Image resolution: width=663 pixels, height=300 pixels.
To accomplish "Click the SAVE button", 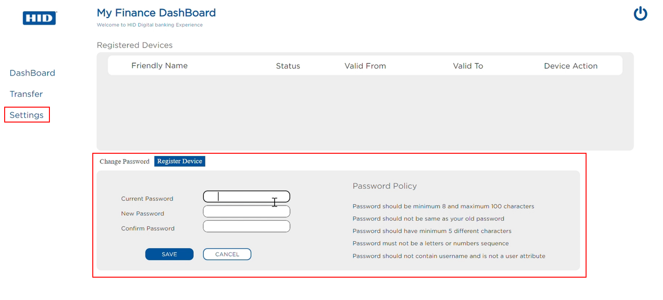I will (169, 254).
